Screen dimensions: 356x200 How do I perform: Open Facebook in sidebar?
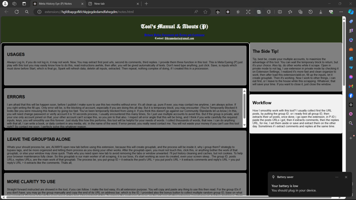click(x=351, y=96)
